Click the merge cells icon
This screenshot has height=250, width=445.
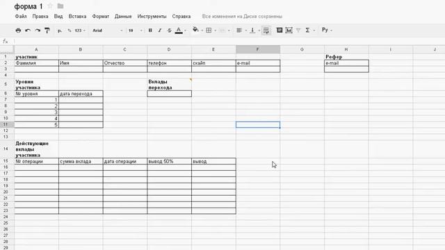pyautogui.click(x=222, y=31)
